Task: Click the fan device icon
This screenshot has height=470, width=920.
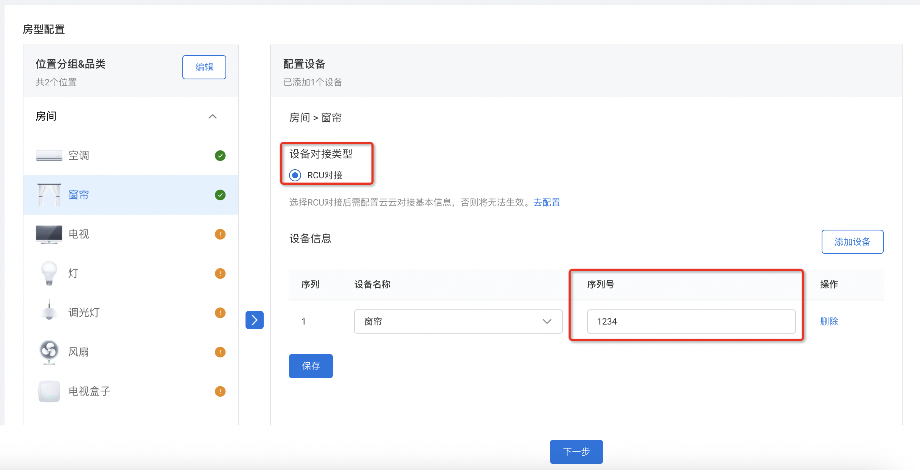Action: 49,352
